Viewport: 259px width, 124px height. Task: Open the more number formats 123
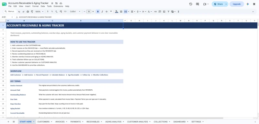tap(65, 12)
